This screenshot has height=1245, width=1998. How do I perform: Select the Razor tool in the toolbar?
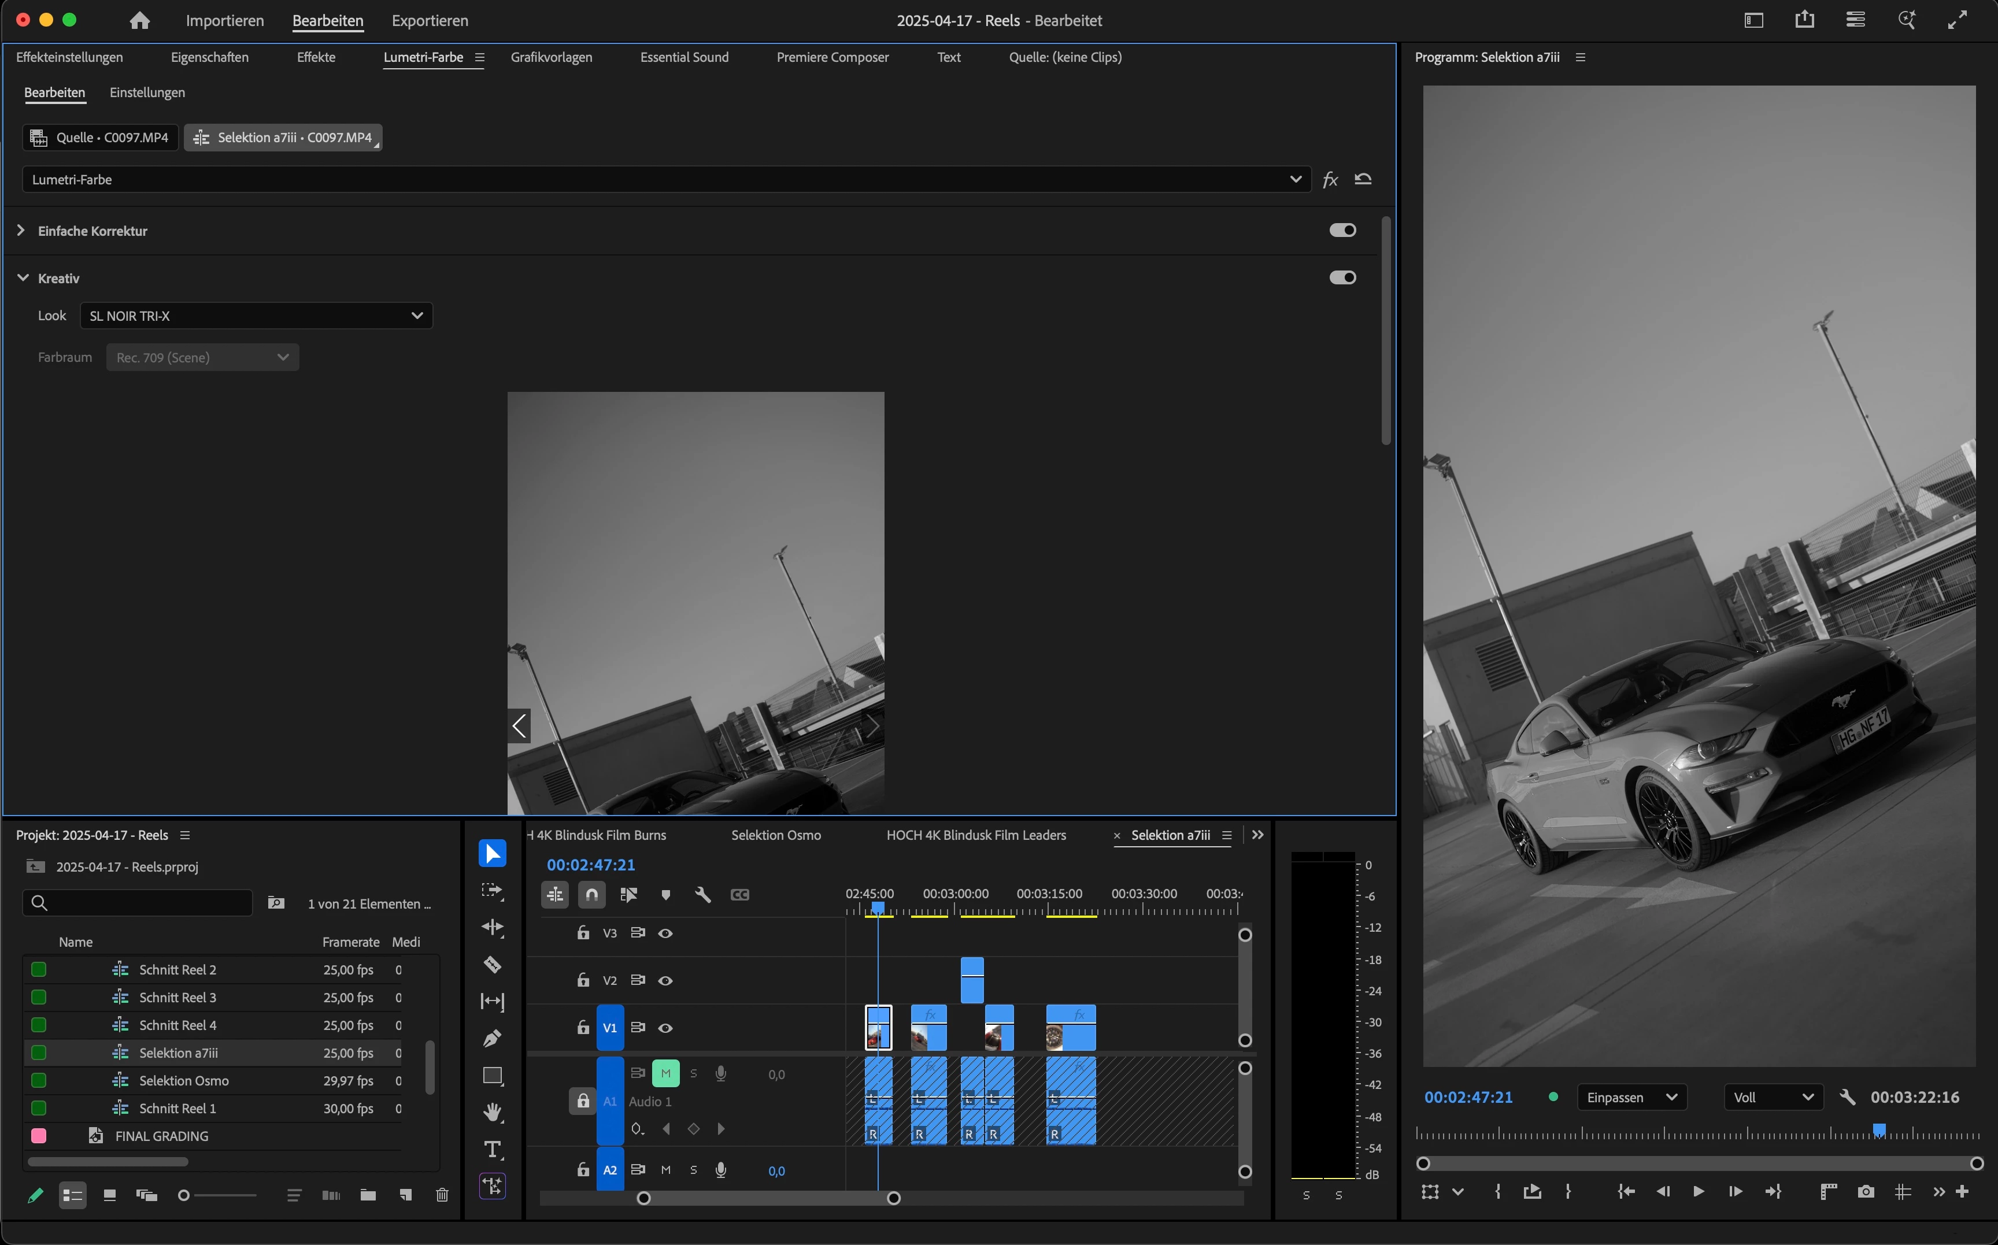(491, 964)
